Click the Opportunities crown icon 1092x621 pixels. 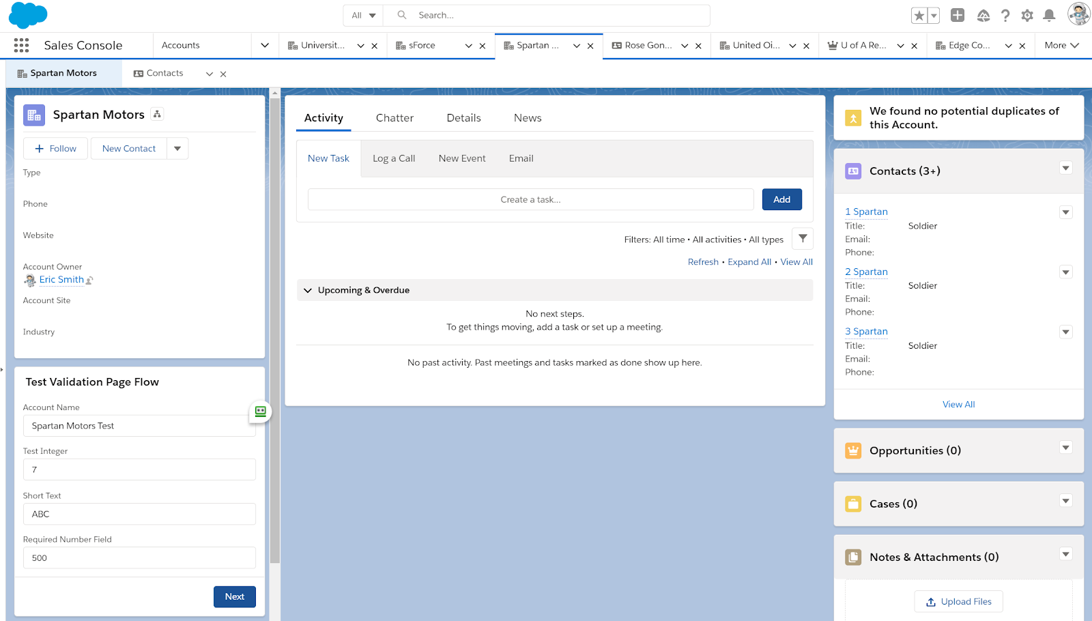pyautogui.click(x=853, y=450)
